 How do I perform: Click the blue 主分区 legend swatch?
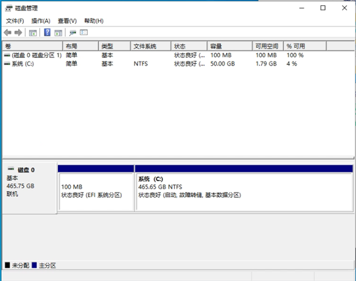[x=34, y=265]
